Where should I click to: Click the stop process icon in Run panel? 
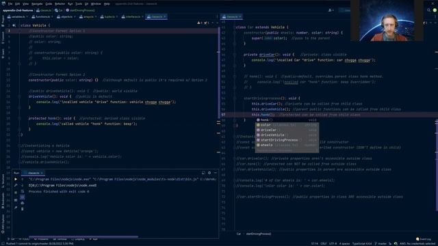click(x=16, y=193)
